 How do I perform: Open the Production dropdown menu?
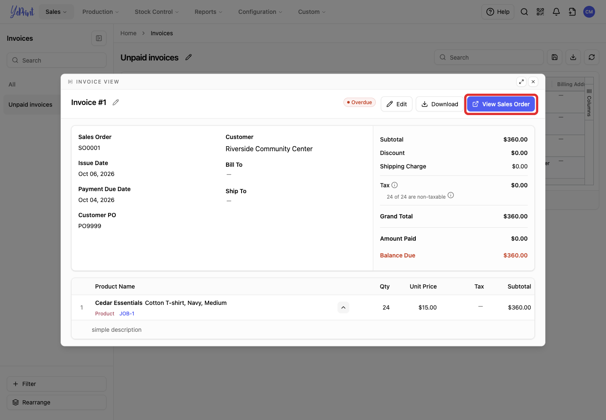[101, 12]
